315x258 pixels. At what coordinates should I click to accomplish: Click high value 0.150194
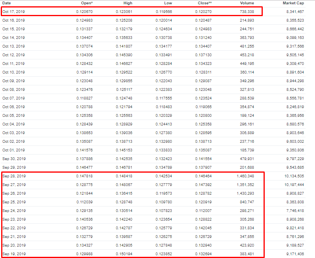coord(124,254)
